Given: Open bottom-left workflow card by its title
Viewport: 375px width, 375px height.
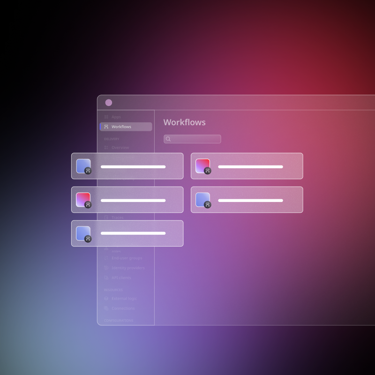Looking at the screenshot, I should pos(133,233).
